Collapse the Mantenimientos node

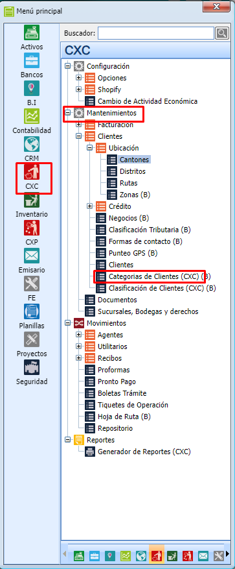(x=67, y=114)
